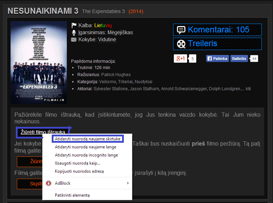Click the orange Žiūrėti button

tap(30, 161)
